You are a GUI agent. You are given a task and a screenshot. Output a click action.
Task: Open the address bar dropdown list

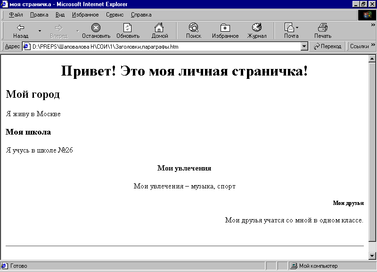[304, 46]
